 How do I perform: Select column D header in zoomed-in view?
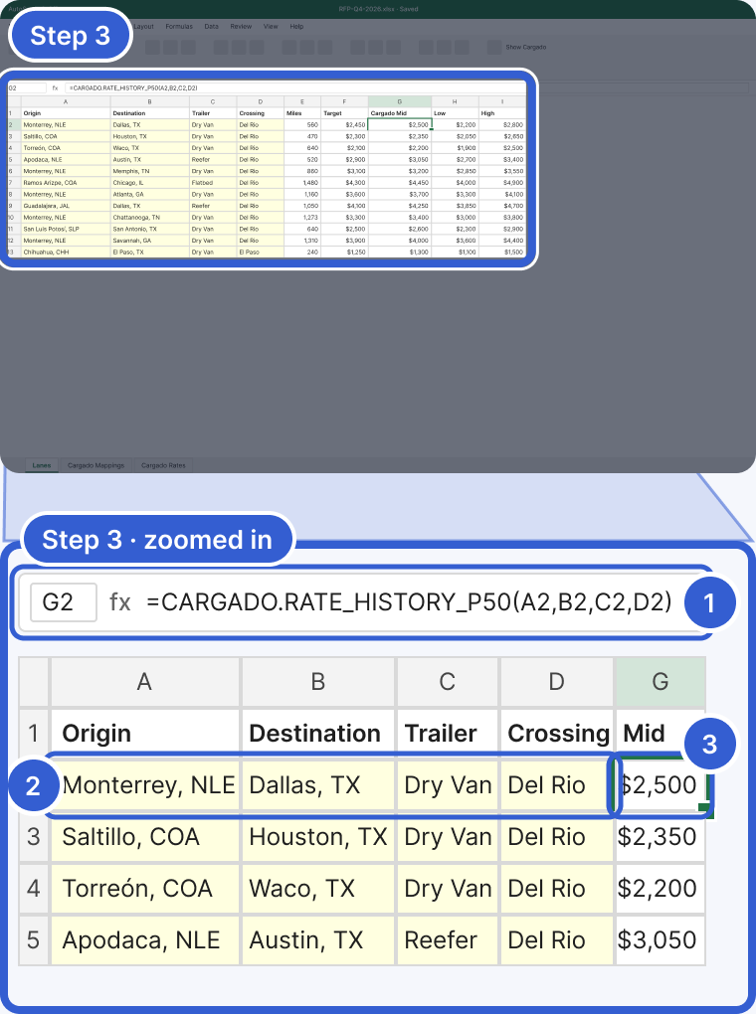(x=557, y=682)
